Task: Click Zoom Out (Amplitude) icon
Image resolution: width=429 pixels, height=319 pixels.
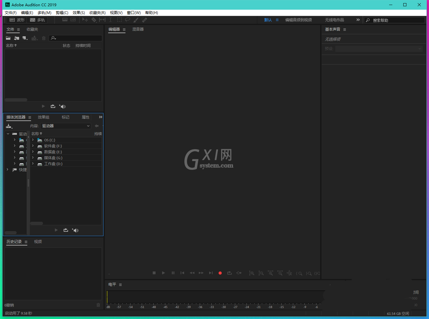Action: click(x=261, y=273)
